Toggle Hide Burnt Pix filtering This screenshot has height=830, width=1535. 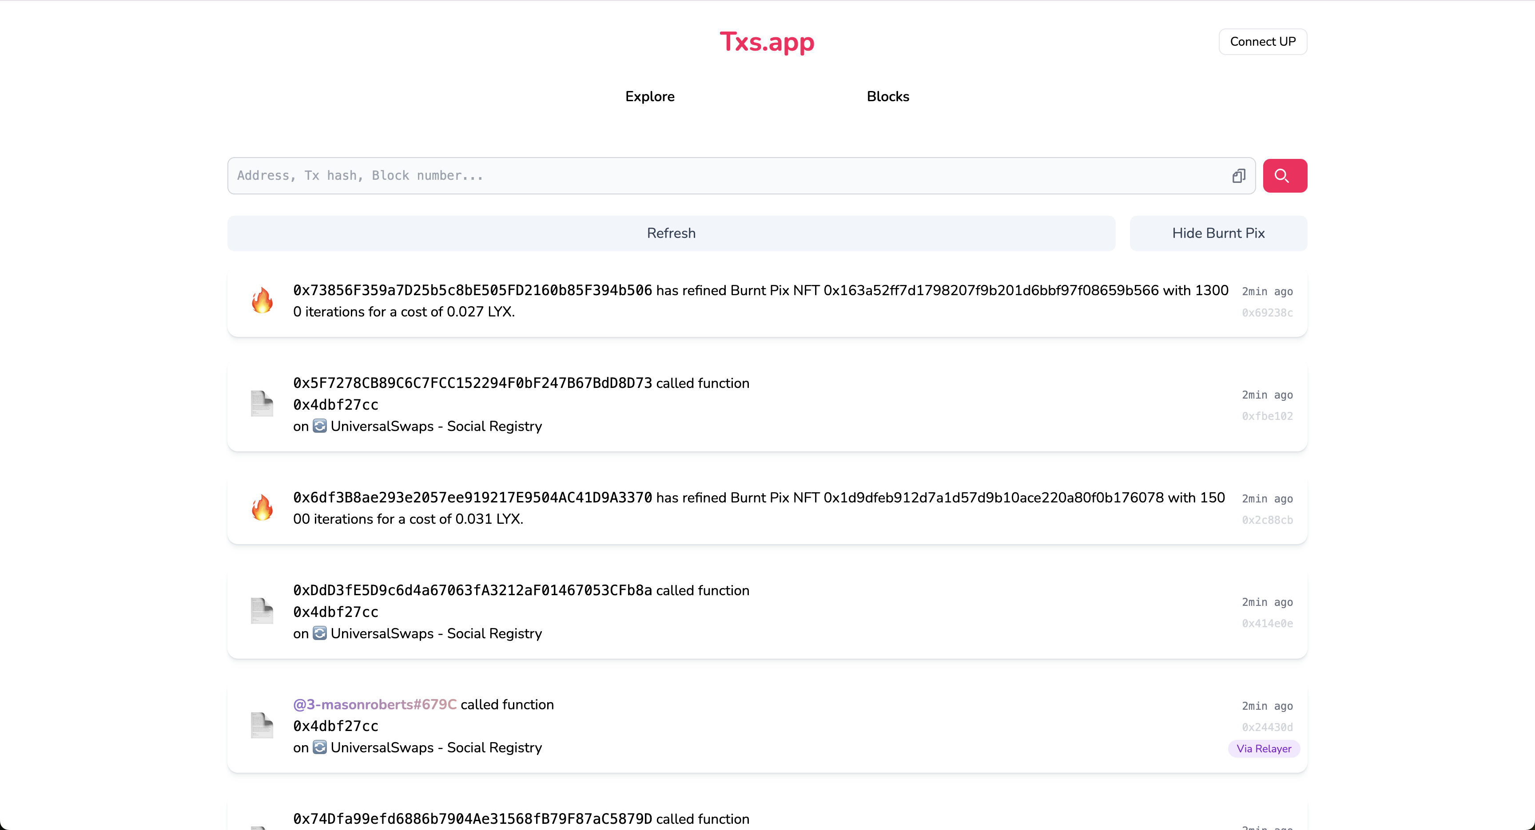point(1218,233)
